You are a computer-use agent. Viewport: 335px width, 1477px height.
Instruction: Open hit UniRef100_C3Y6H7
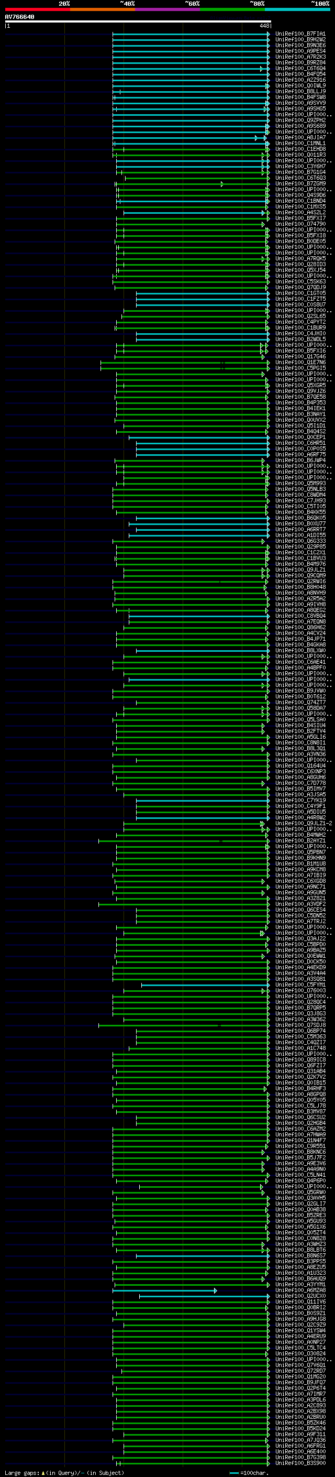[x=300, y=167]
